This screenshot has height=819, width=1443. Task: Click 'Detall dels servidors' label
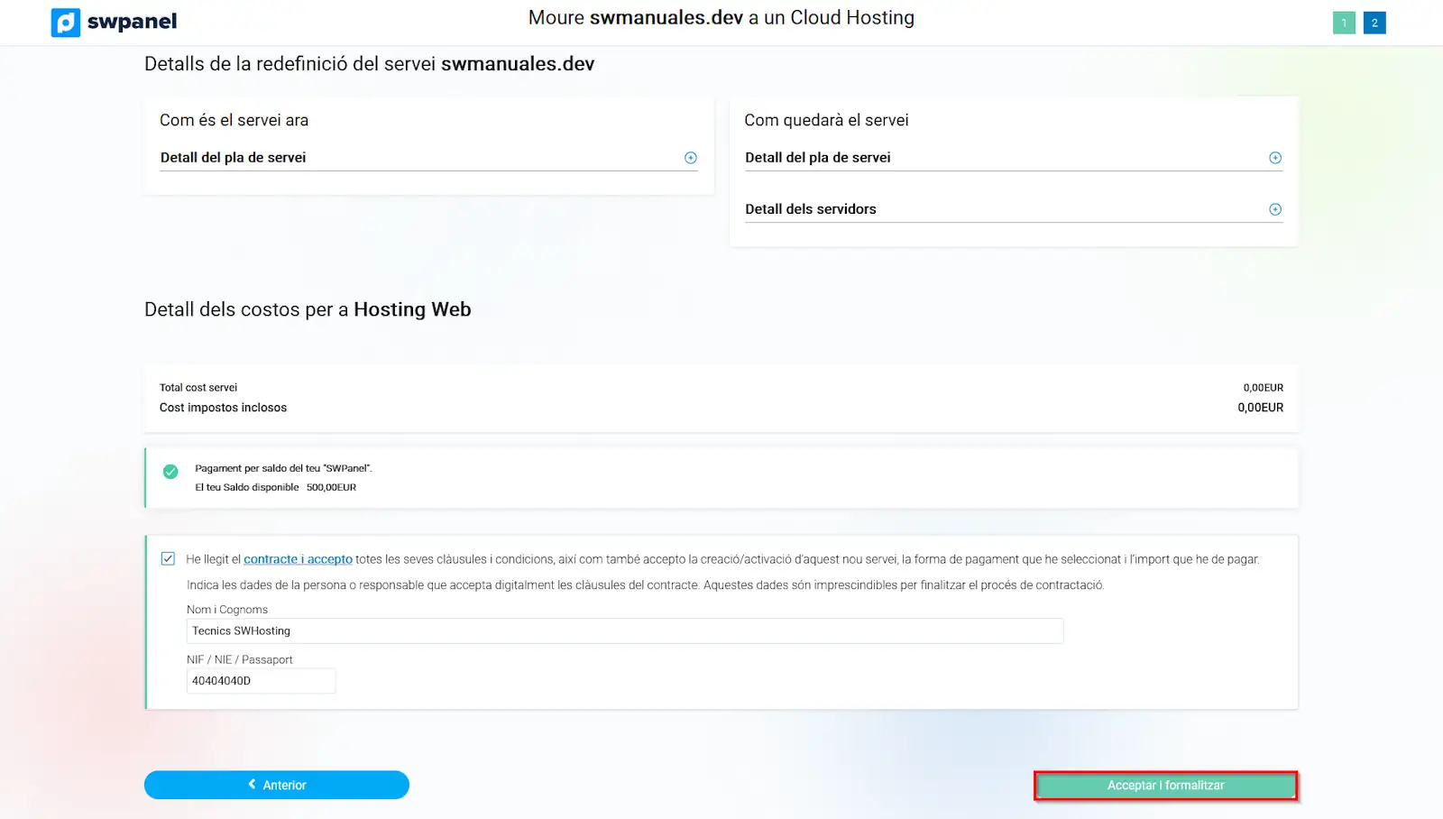click(810, 209)
